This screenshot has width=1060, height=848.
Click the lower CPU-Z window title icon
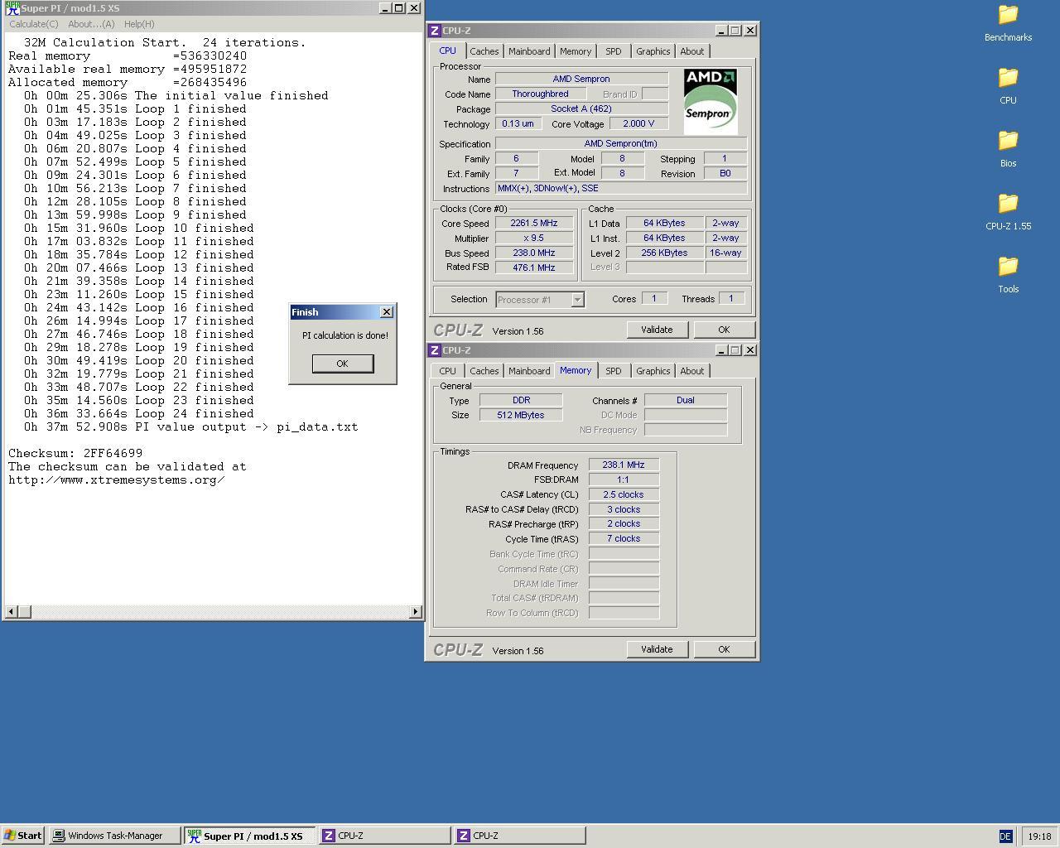click(x=434, y=350)
